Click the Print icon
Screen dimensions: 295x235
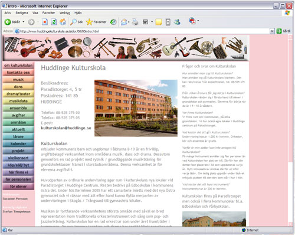pyautogui.click(x=135, y=22)
